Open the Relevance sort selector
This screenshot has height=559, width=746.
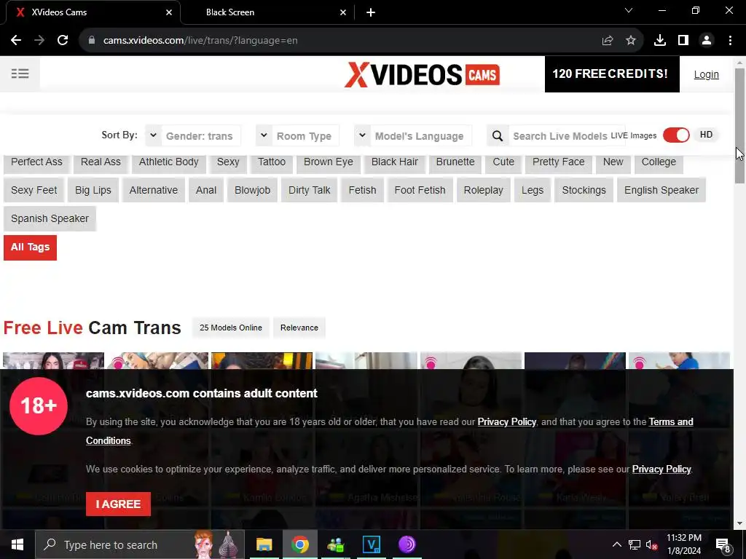pos(299,328)
